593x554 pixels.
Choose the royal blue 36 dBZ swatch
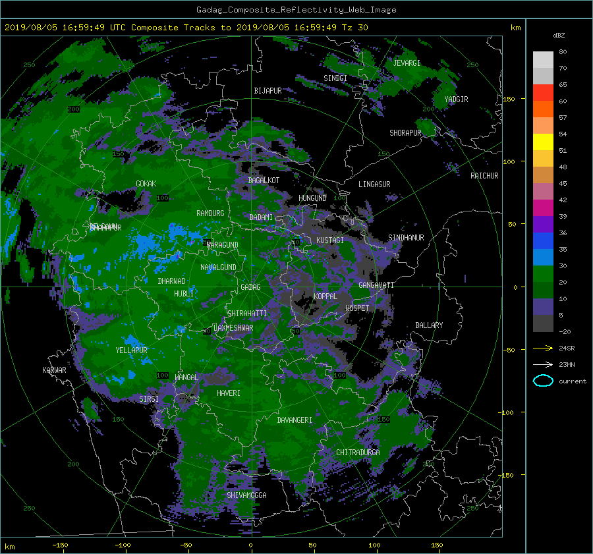point(543,240)
